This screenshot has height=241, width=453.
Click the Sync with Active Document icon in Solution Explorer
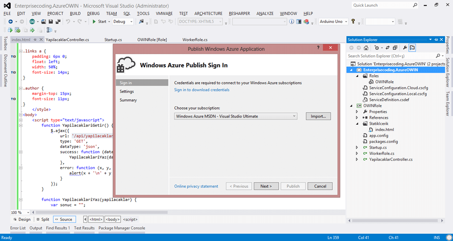[x=388, y=48]
